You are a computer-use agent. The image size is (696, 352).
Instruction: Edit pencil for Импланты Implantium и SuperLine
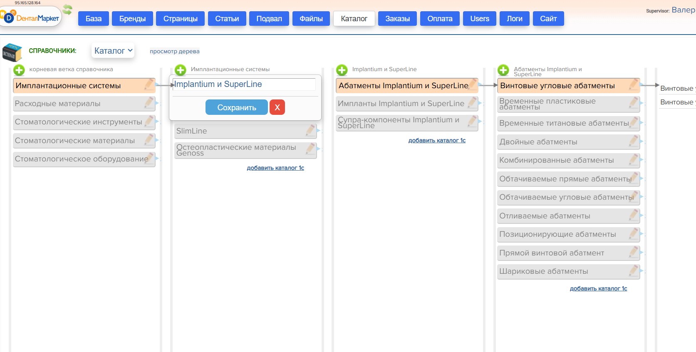tap(472, 102)
